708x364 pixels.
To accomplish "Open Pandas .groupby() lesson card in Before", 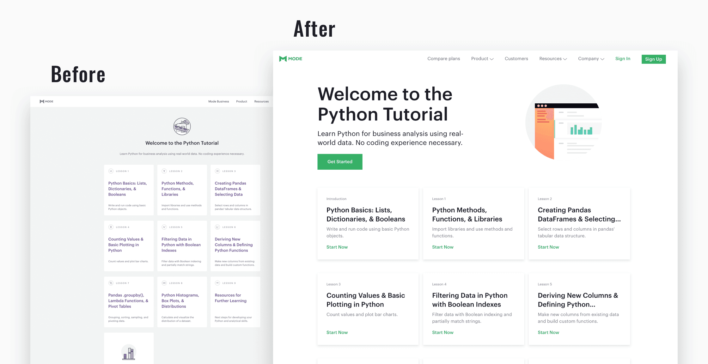I will tap(128, 301).
